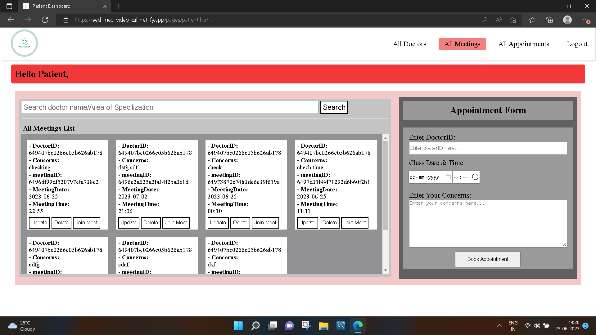Delete the 'dsfg sdf' meeting
This screenshot has height=335, width=596.
151,223
